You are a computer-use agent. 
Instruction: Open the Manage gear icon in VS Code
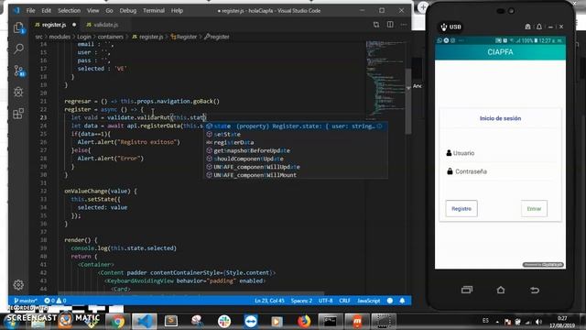pyautogui.click(x=18, y=285)
